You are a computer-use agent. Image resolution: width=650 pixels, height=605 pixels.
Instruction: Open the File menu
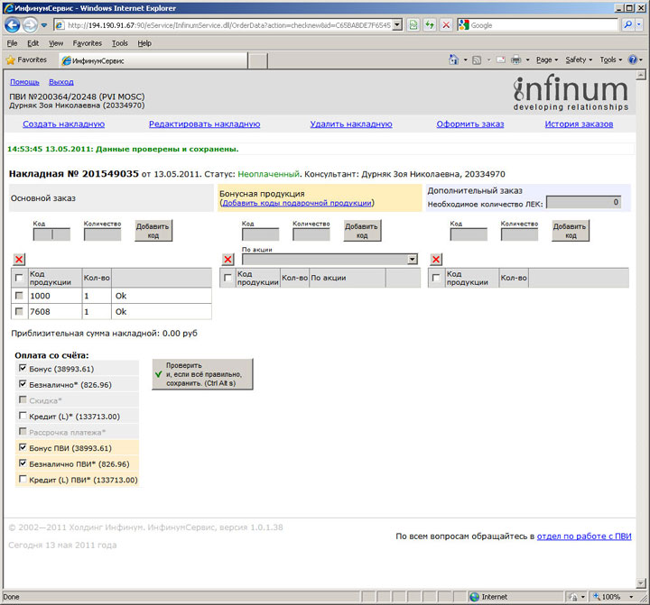point(12,43)
